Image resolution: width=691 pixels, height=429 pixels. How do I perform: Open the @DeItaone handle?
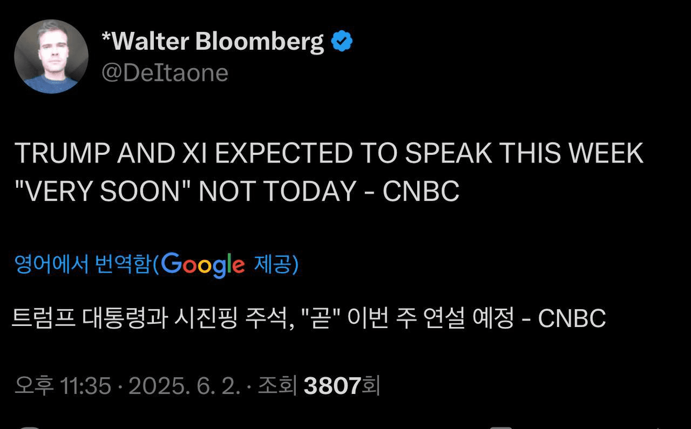click(165, 73)
